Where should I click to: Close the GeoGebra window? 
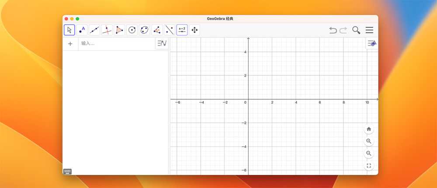(66, 19)
